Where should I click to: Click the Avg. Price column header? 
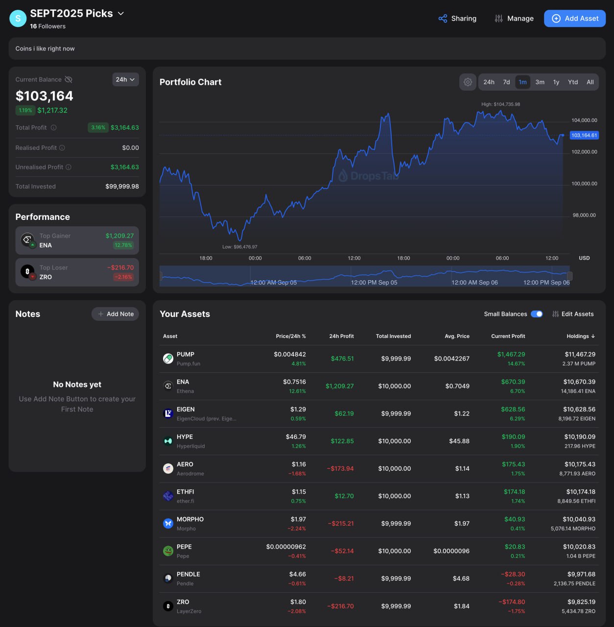click(457, 336)
